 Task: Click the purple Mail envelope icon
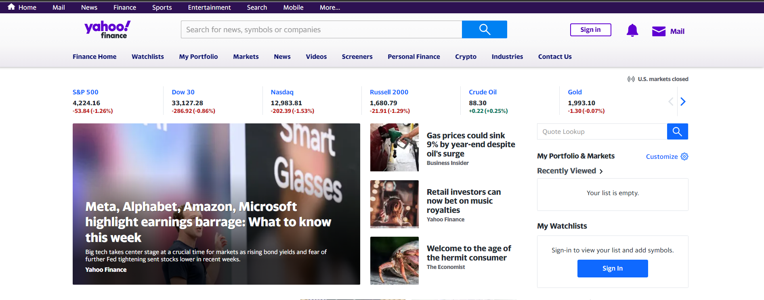(x=659, y=31)
